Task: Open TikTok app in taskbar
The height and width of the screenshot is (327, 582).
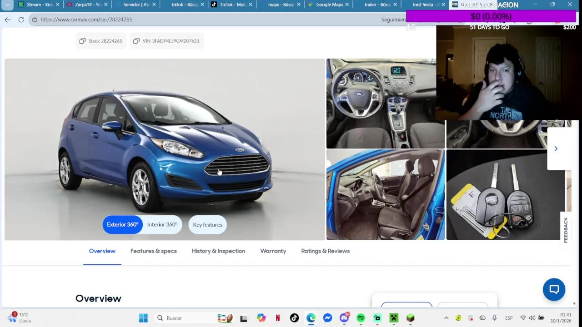Action: [294, 318]
